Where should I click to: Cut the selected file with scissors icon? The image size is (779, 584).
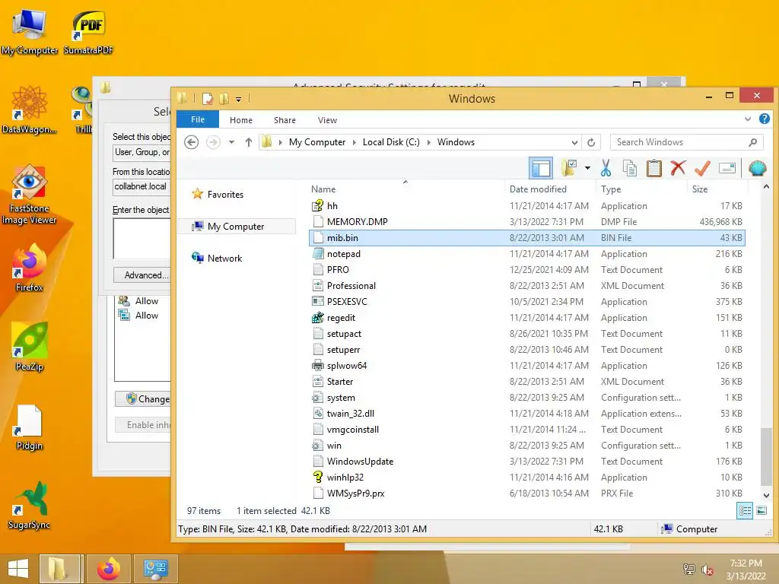[606, 168]
